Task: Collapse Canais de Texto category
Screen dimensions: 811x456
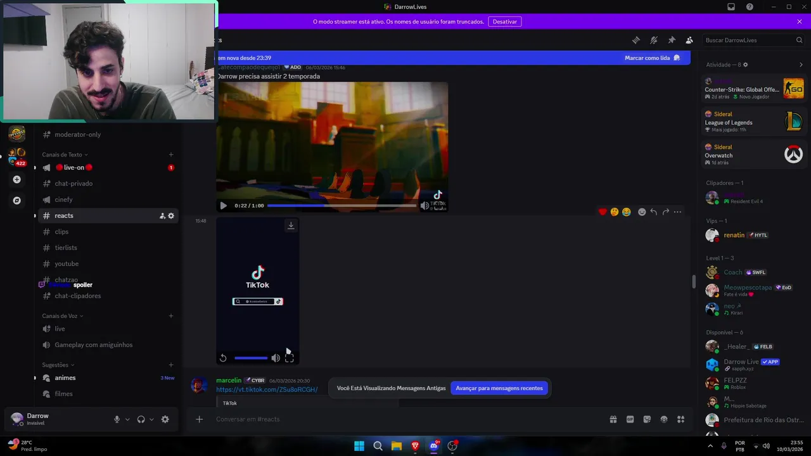Action: point(65,155)
